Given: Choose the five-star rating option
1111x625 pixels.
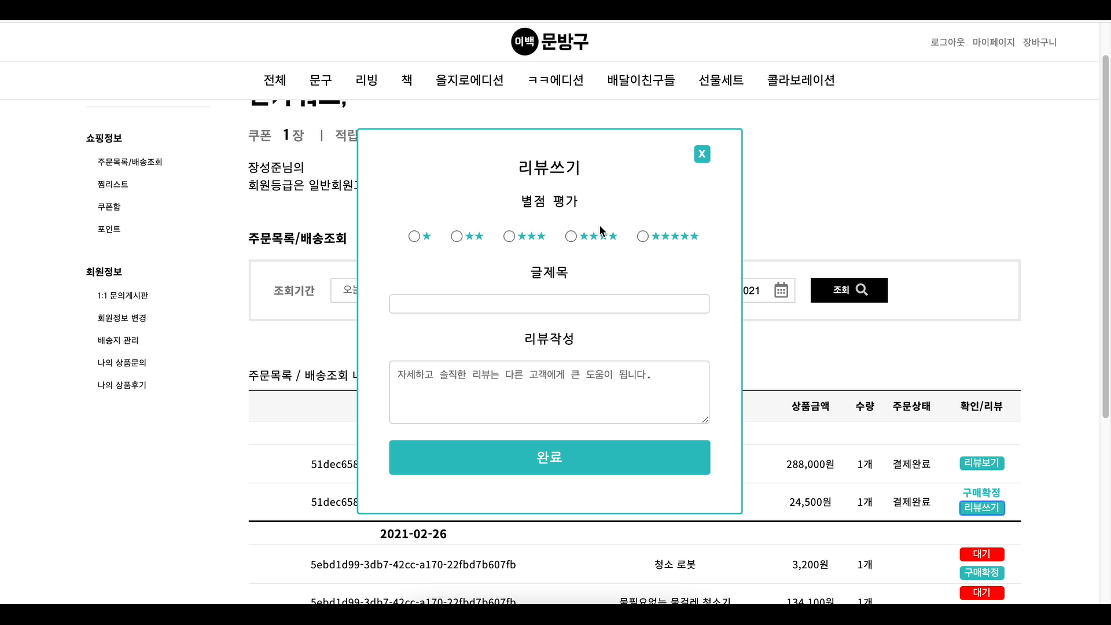Looking at the screenshot, I should tap(643, 236).
